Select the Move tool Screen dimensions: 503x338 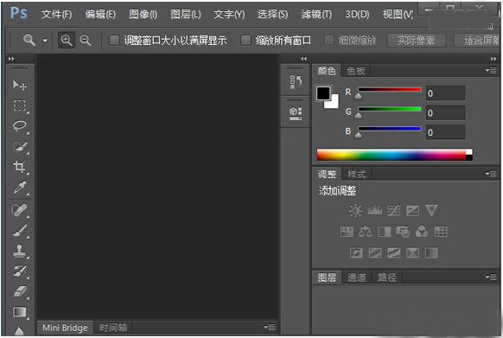[x=20, y=85]
